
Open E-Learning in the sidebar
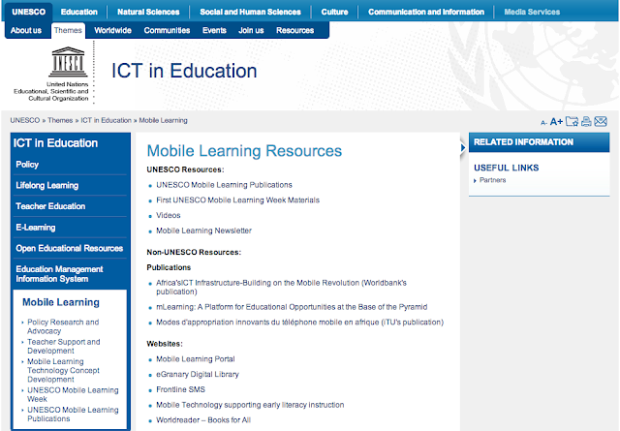(x=36, y=228)
